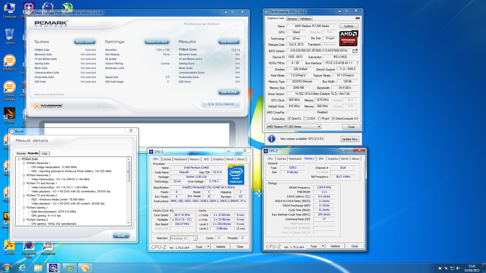Collapse the PCMark Gaming 1 node
The width and height of the screenshot is (486, 273).
click(x=24, y=208)
